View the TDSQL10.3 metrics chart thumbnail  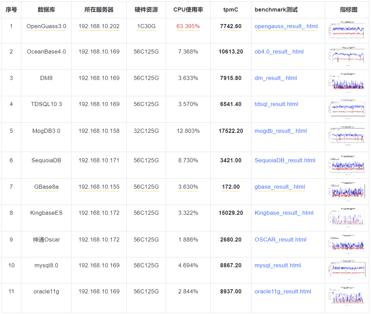click(347, 109)
